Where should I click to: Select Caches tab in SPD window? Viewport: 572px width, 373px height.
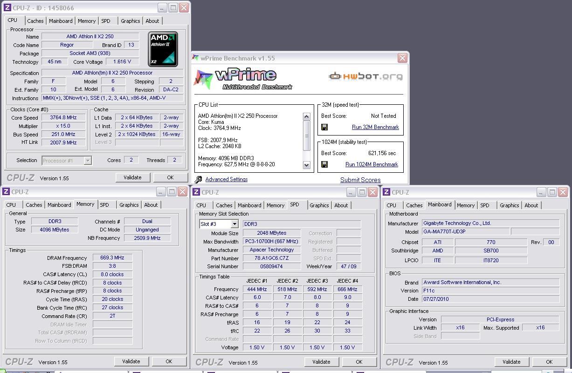click(224, 205)
